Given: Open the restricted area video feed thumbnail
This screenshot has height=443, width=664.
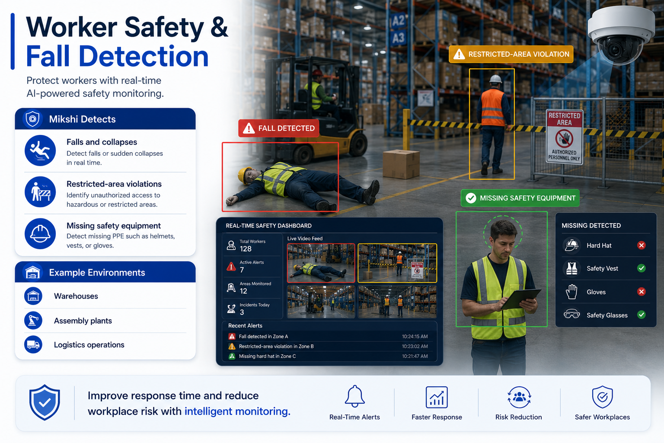Looking at the screenshot, I should pyautogui.click(x=397, y=263).
